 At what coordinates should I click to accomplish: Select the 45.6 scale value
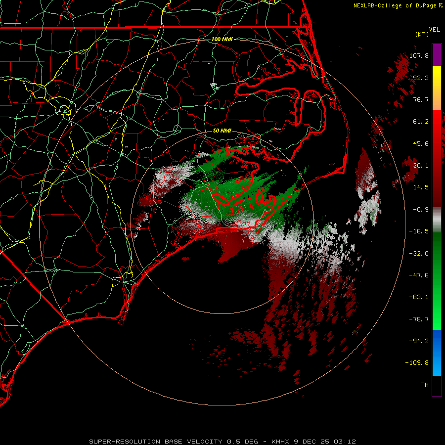(x=421, y=143)
